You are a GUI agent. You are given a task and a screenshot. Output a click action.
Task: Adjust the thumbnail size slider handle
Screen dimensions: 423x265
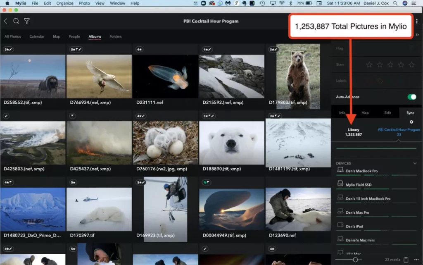[x=355, y=260]
